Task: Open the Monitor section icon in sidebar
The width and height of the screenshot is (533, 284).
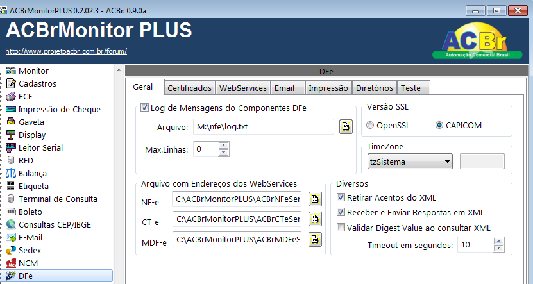Action: coord(11,71)
